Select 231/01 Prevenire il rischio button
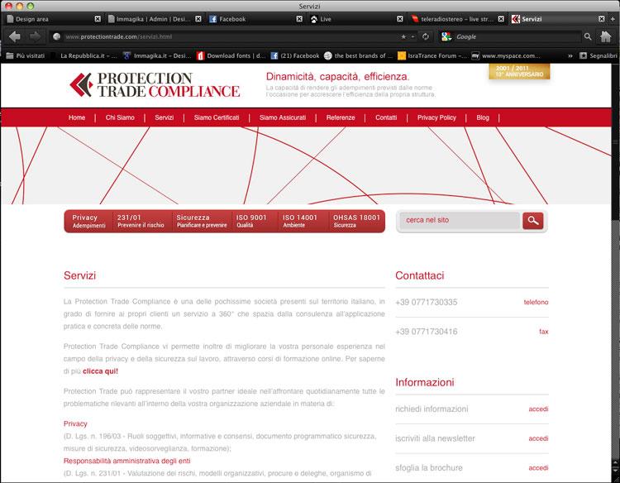 coord(141,221)
